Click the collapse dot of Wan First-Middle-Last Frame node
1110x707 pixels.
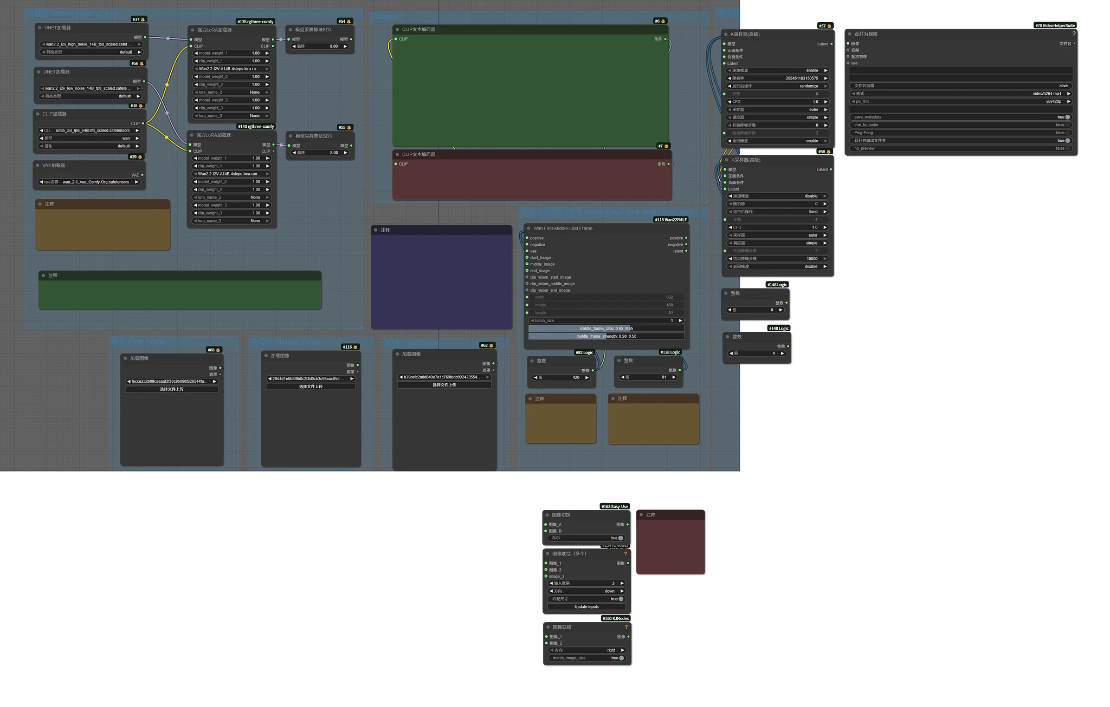click(x=528, y=228)
